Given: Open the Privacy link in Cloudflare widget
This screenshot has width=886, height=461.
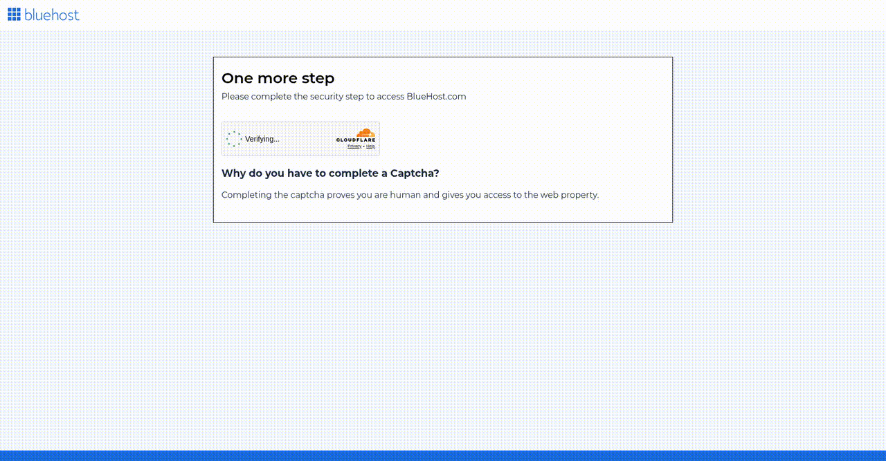Looking at the screenshot, I should coord(354,147).
